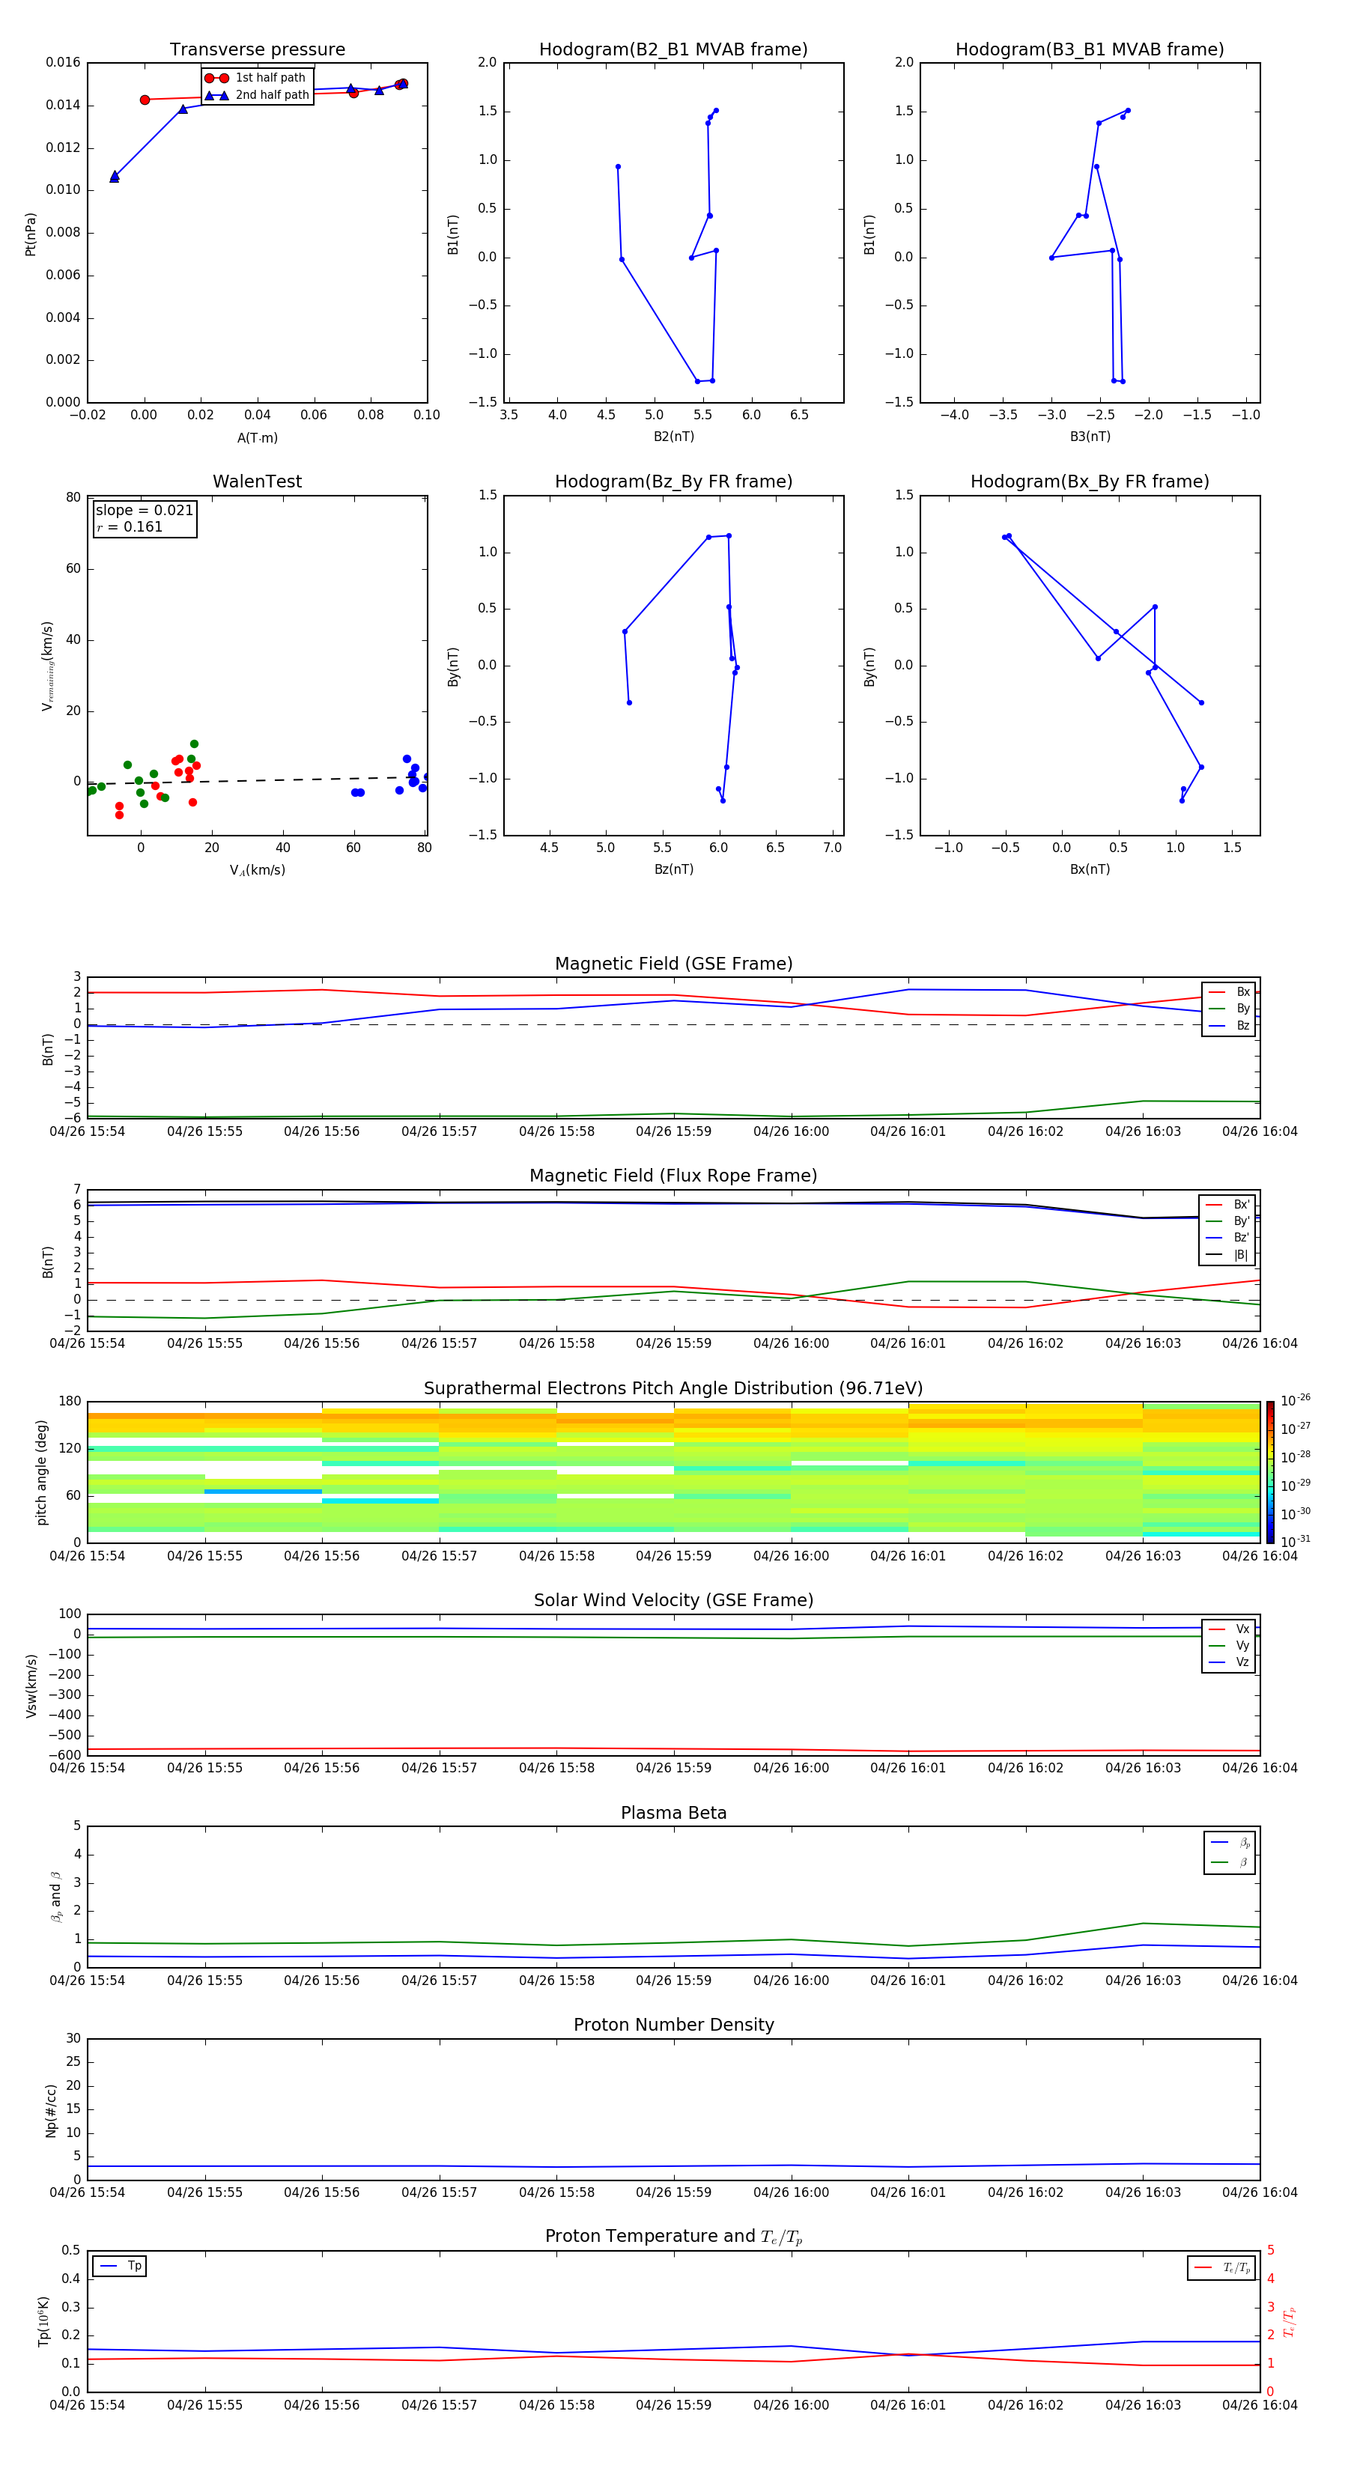The height and width of the screenshot is (2471, 1348).
Task: Click the 'B3(nT)' x-axis label
Action: click(x=1090, y=437)
